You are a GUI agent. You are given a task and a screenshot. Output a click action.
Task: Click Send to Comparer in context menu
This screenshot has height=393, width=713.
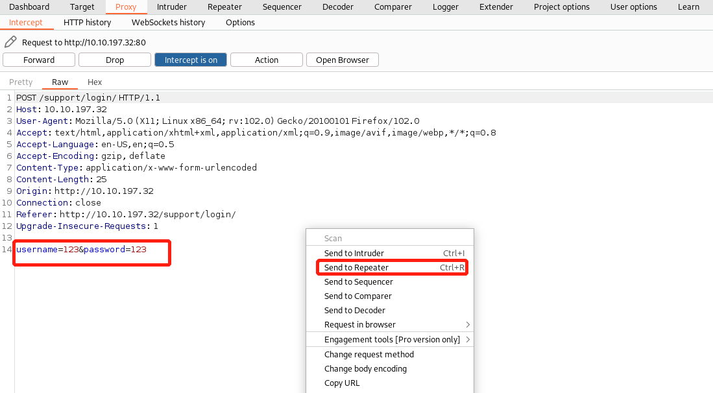pos(358,296)
